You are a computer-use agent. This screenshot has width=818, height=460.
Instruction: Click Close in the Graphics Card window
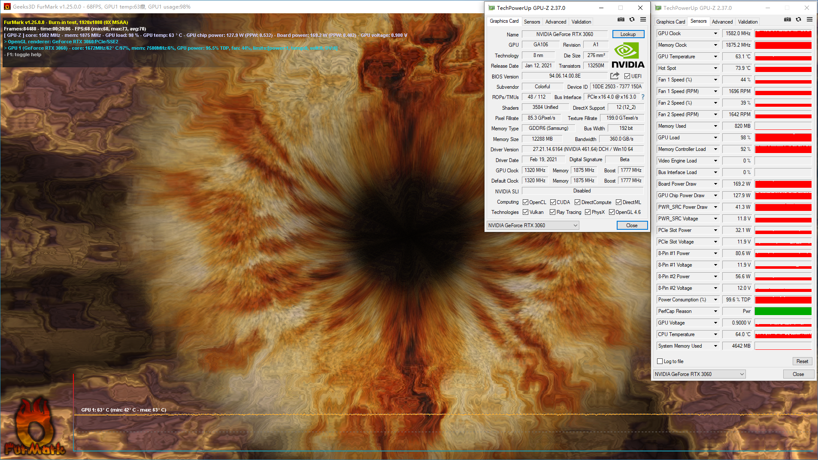point(632,225)
